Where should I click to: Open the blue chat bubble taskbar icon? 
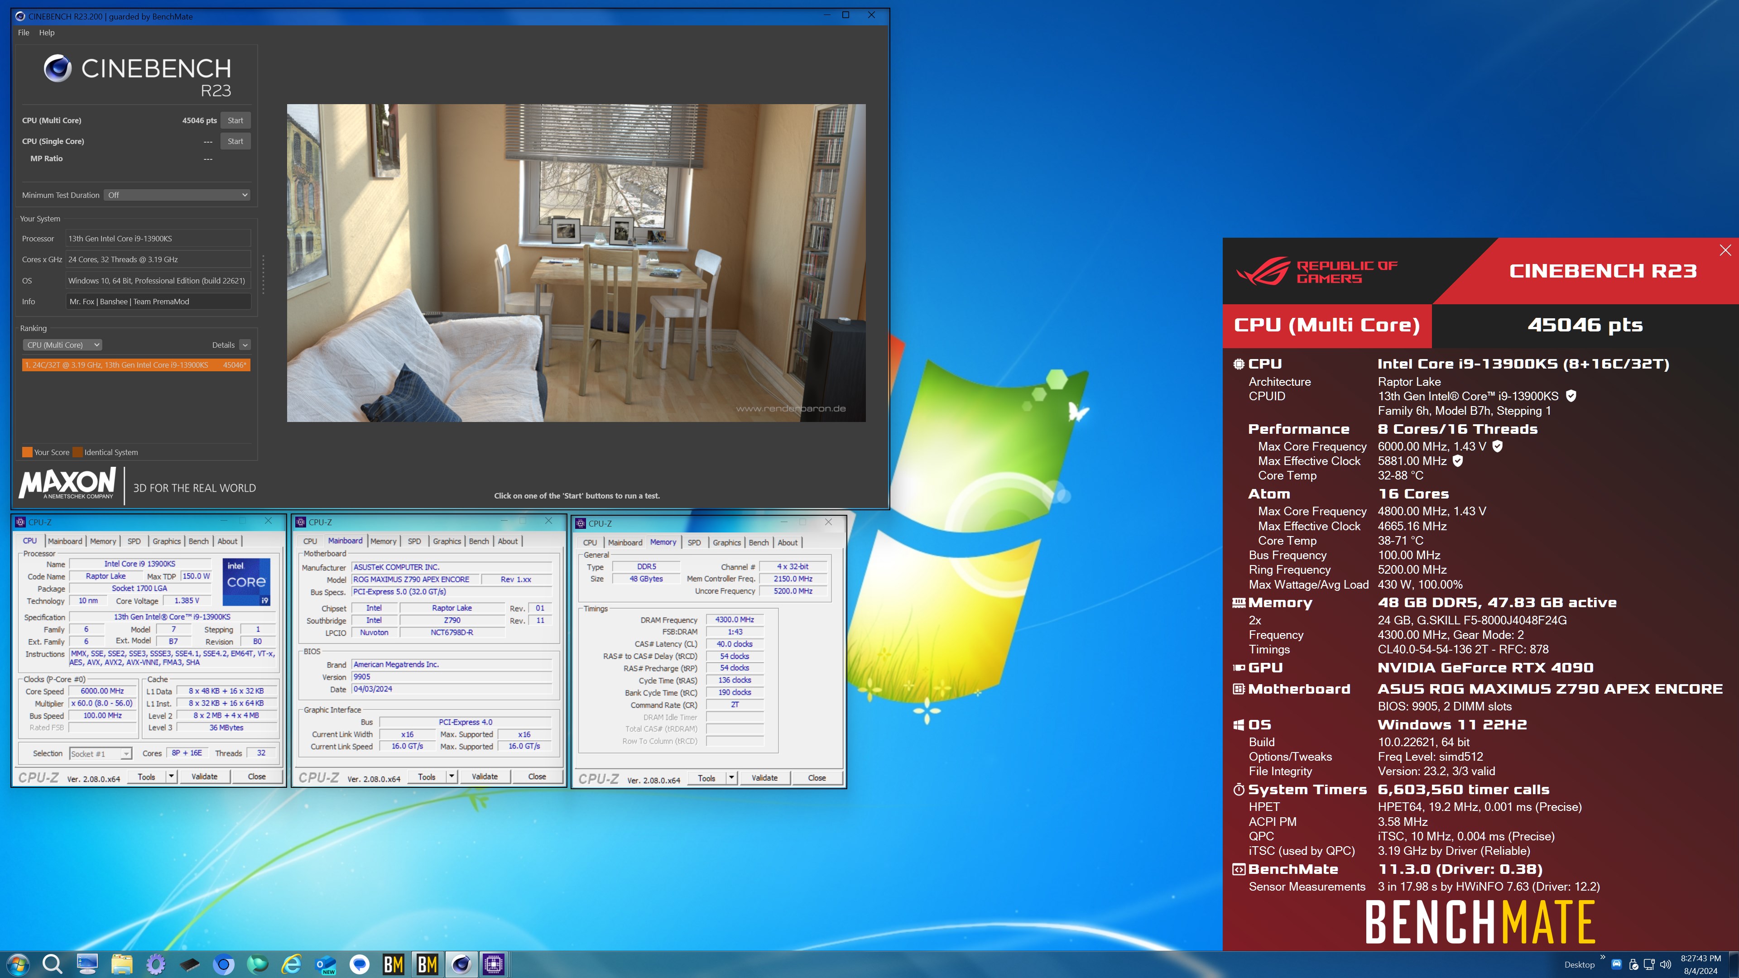[360, 964]
